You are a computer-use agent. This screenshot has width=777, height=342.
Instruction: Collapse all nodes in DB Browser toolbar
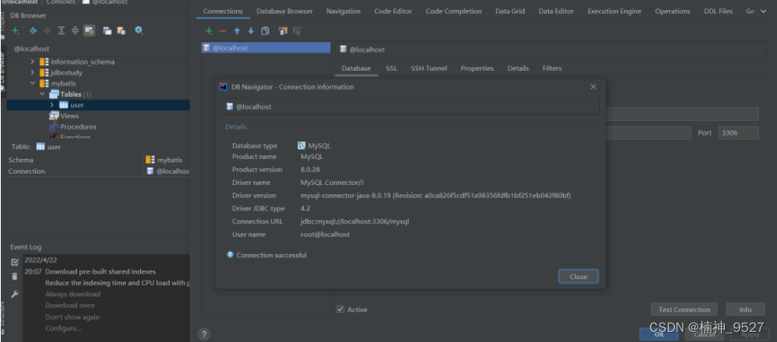click(x=75, y=31)
